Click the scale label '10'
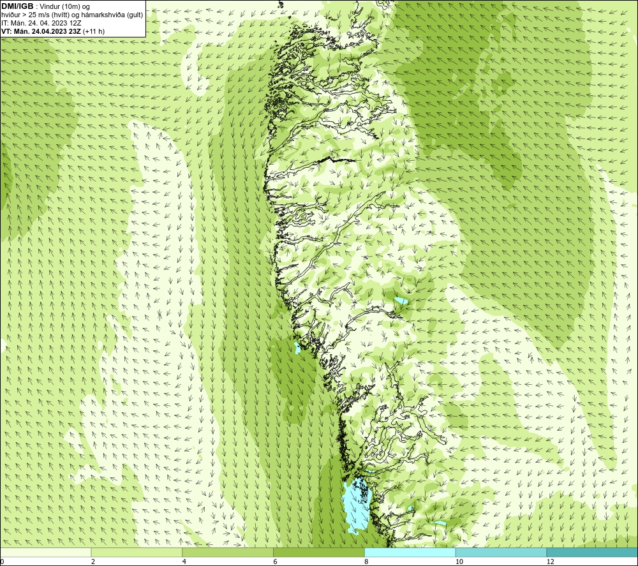Viewport: 638px width, 566px height. 459,562
